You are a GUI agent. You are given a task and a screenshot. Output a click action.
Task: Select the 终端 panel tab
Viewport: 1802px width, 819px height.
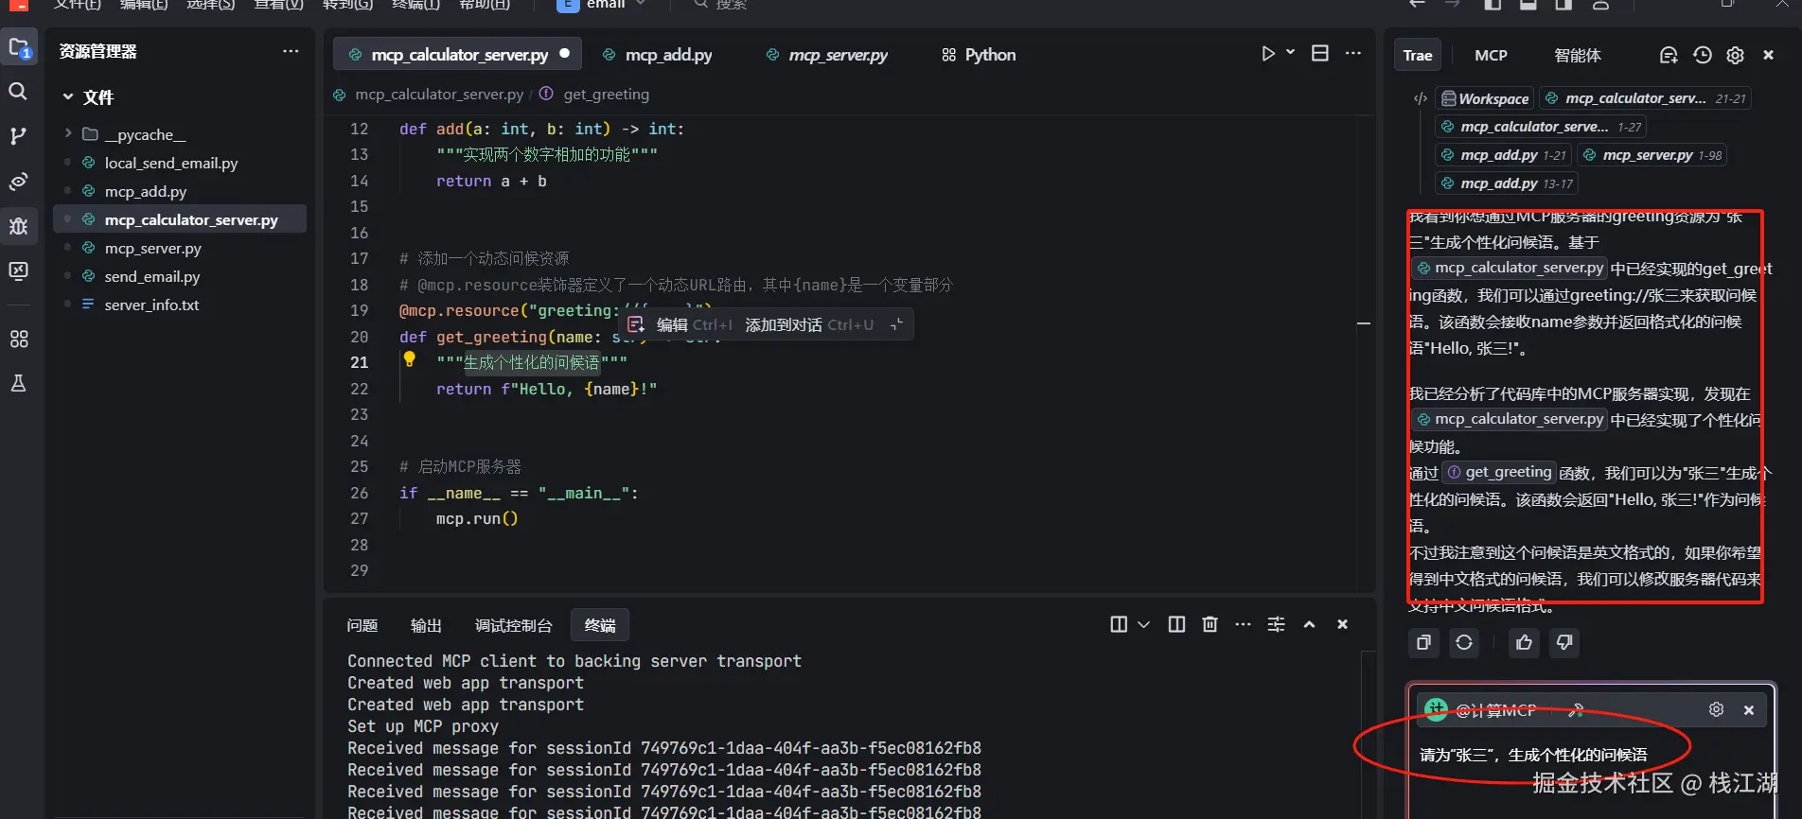coord(600,625)
